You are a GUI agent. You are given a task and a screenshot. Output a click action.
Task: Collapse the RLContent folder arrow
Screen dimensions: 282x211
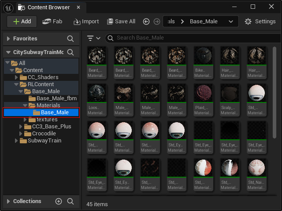[x=16, y=84]
